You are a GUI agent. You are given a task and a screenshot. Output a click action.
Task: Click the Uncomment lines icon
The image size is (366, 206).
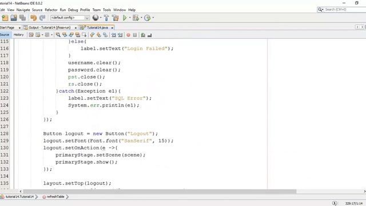tap(150, 35)
